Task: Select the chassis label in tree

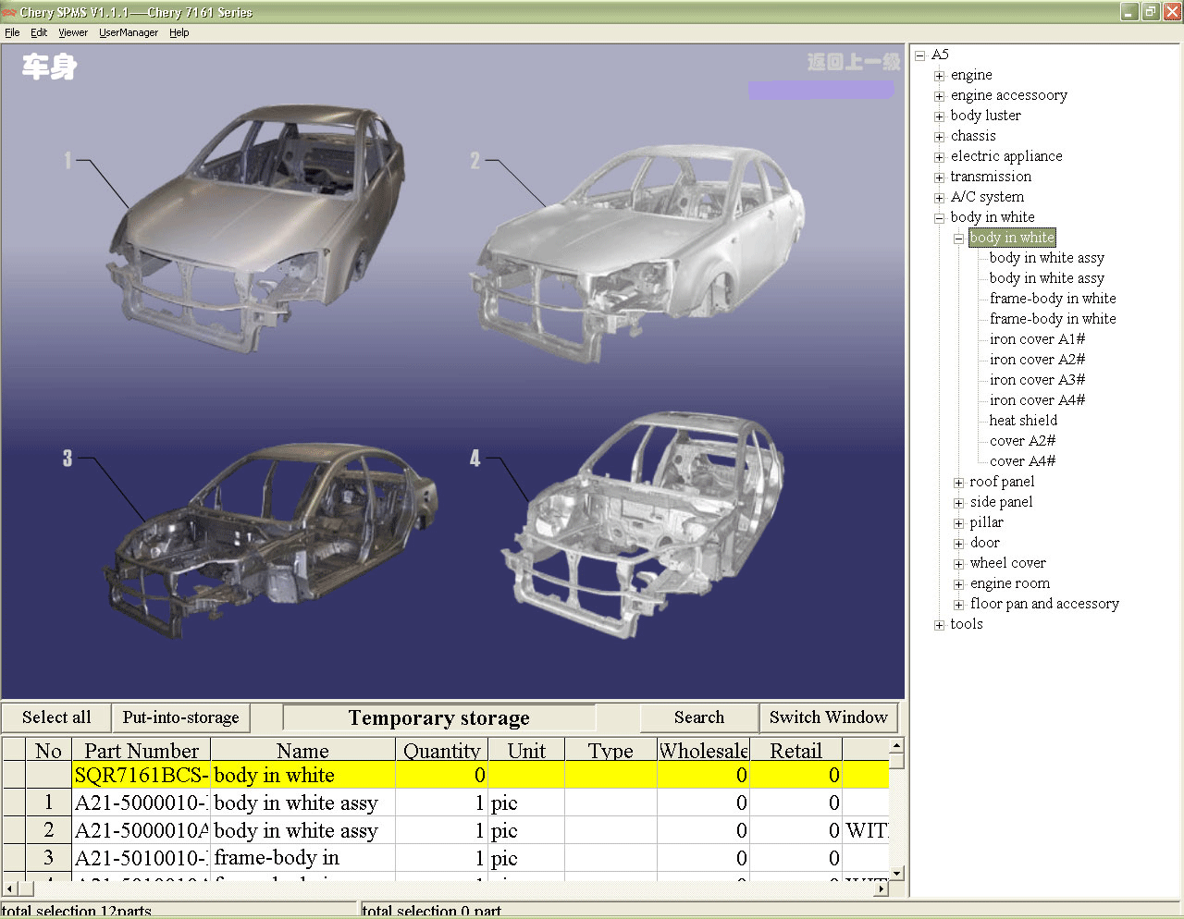Action: (973, 136)
